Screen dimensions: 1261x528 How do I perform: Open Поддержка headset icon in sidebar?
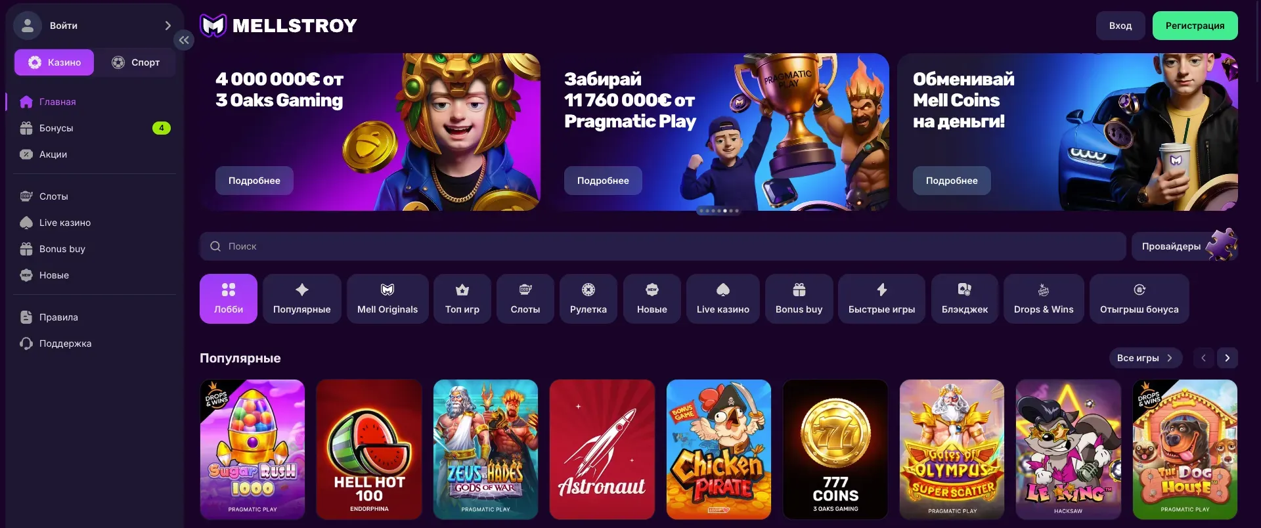click(x=26, y=343)
